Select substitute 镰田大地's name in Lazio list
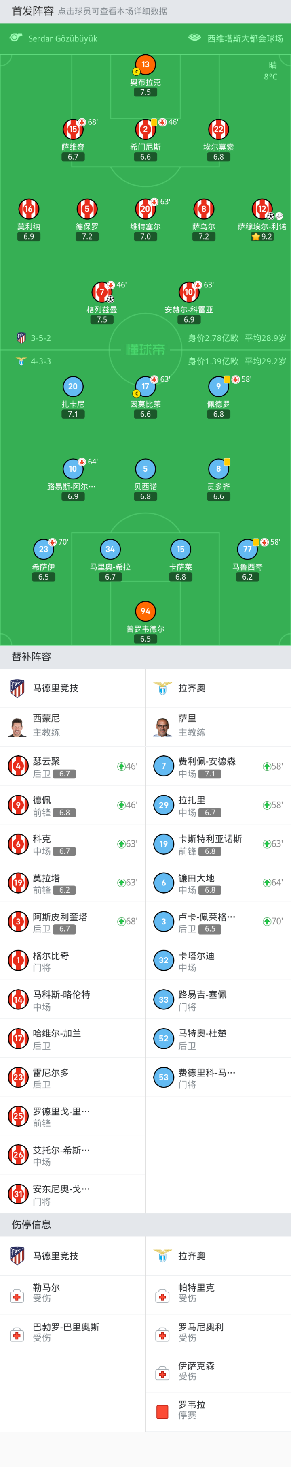The height and width of the screenshot is (1467, 291). [196, 878]
